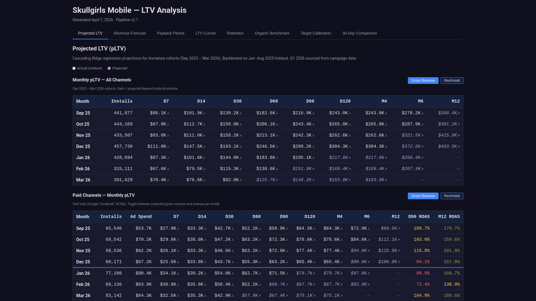View the 30-Day Comparison tab
This screenshot has height=301, width=536.
click(x=360, y=33)
